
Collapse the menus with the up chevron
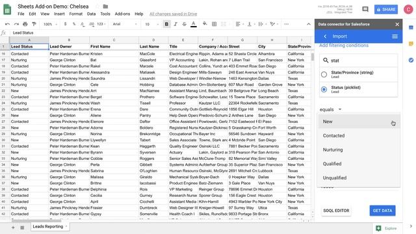click(309, 24)
